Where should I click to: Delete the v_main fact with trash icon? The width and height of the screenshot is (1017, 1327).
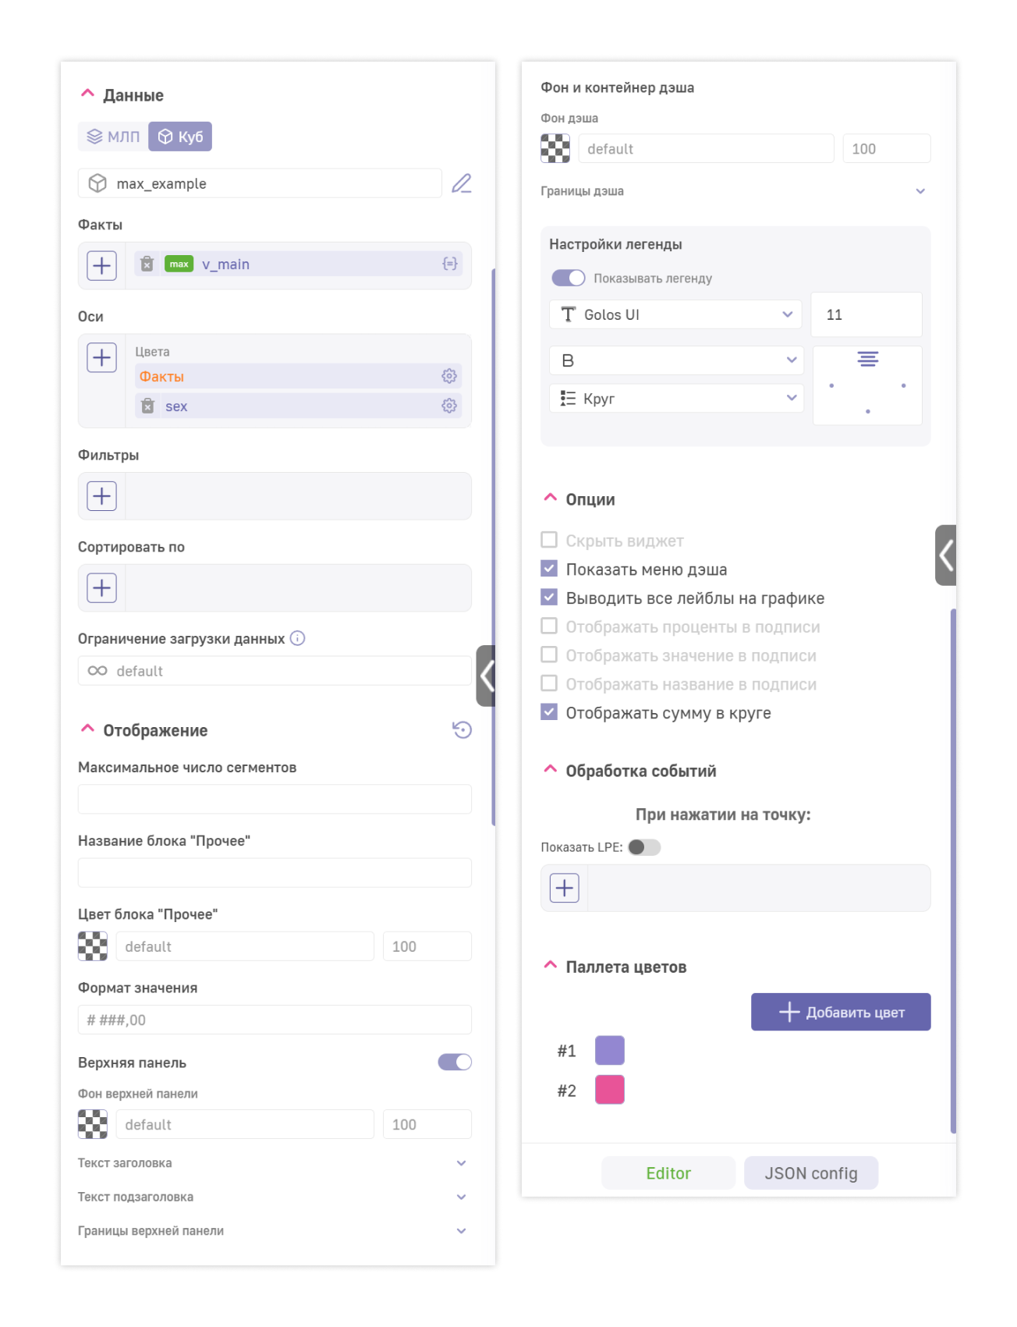coord(147,264)
